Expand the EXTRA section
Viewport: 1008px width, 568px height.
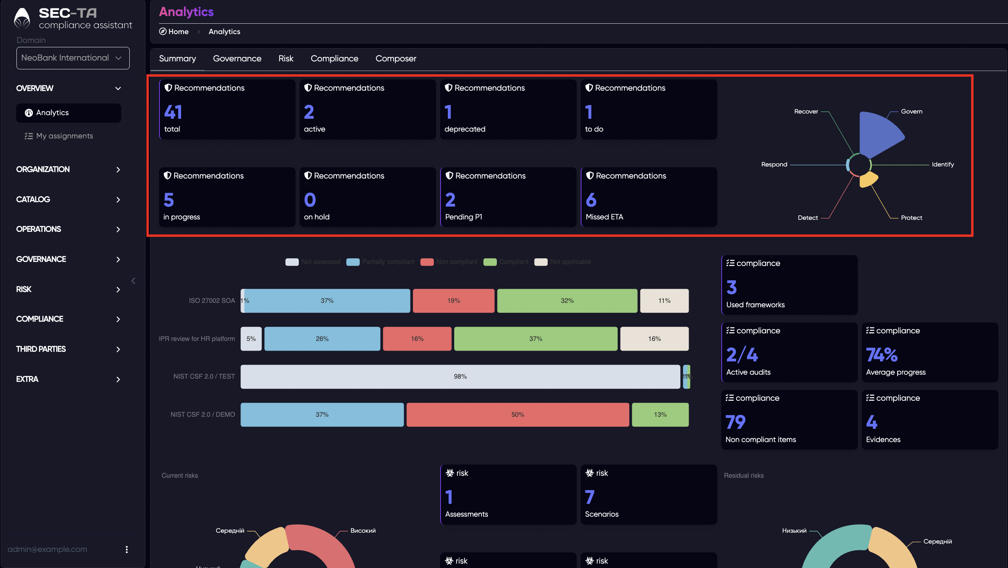[x=69, y=379]
